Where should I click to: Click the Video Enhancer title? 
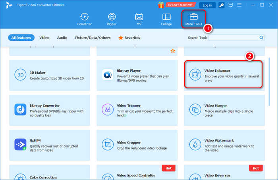217,71
